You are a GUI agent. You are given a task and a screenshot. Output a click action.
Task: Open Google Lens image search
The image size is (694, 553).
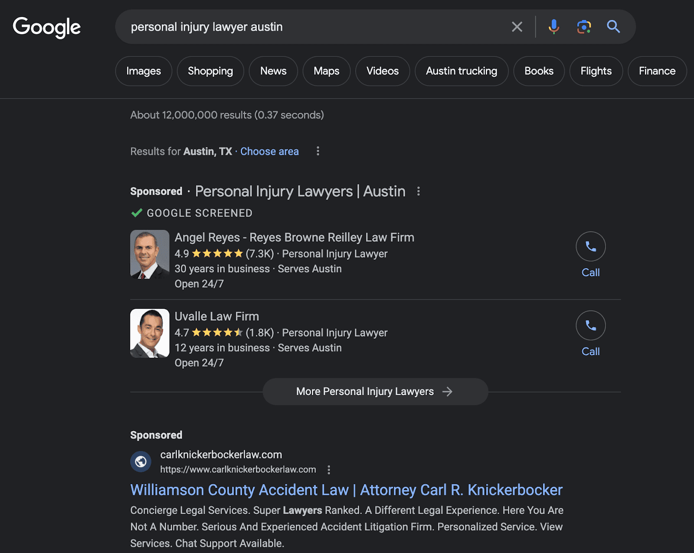[584, 26]
